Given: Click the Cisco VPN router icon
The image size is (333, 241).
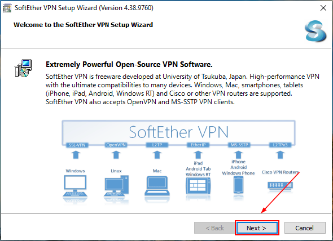Looking at the screenshot, I should [x=280, y=186].
